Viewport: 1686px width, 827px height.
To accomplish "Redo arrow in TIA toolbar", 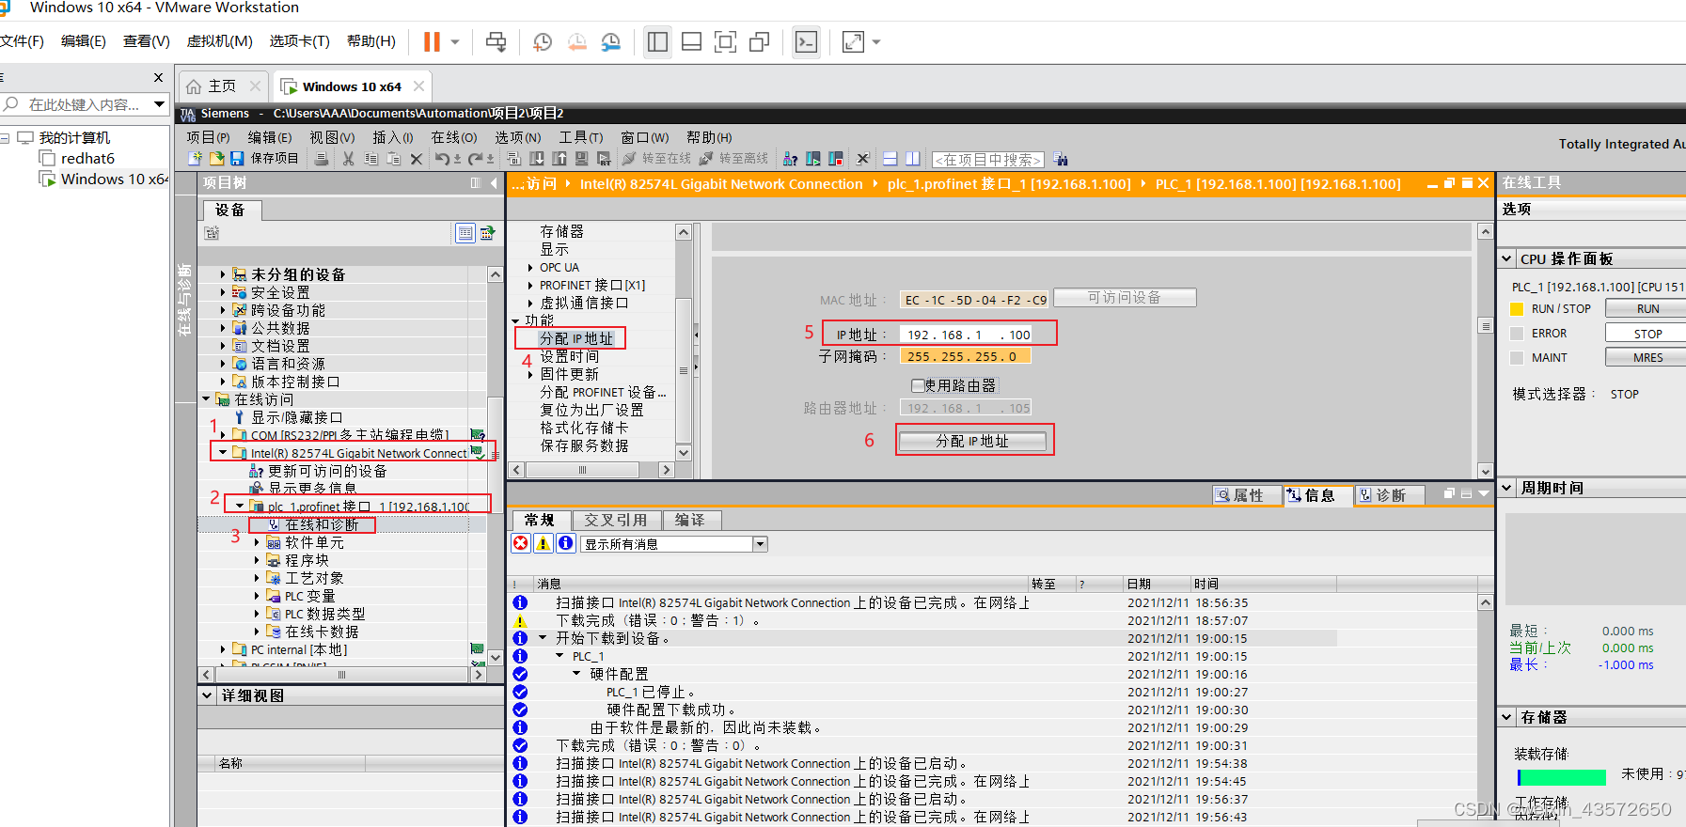I will pyautogui.click(x=476, y=159).
